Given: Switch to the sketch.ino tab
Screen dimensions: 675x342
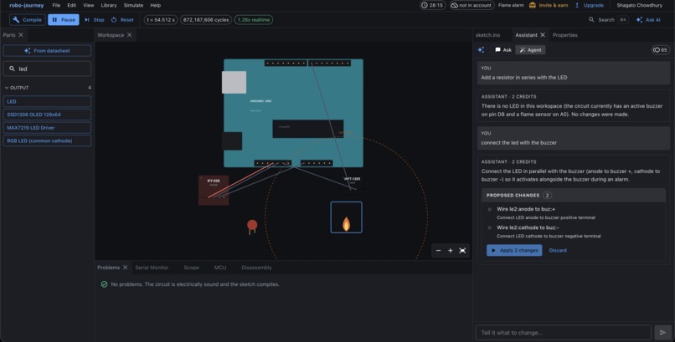Looking at the screenshot, I should [x=487, y=35].
